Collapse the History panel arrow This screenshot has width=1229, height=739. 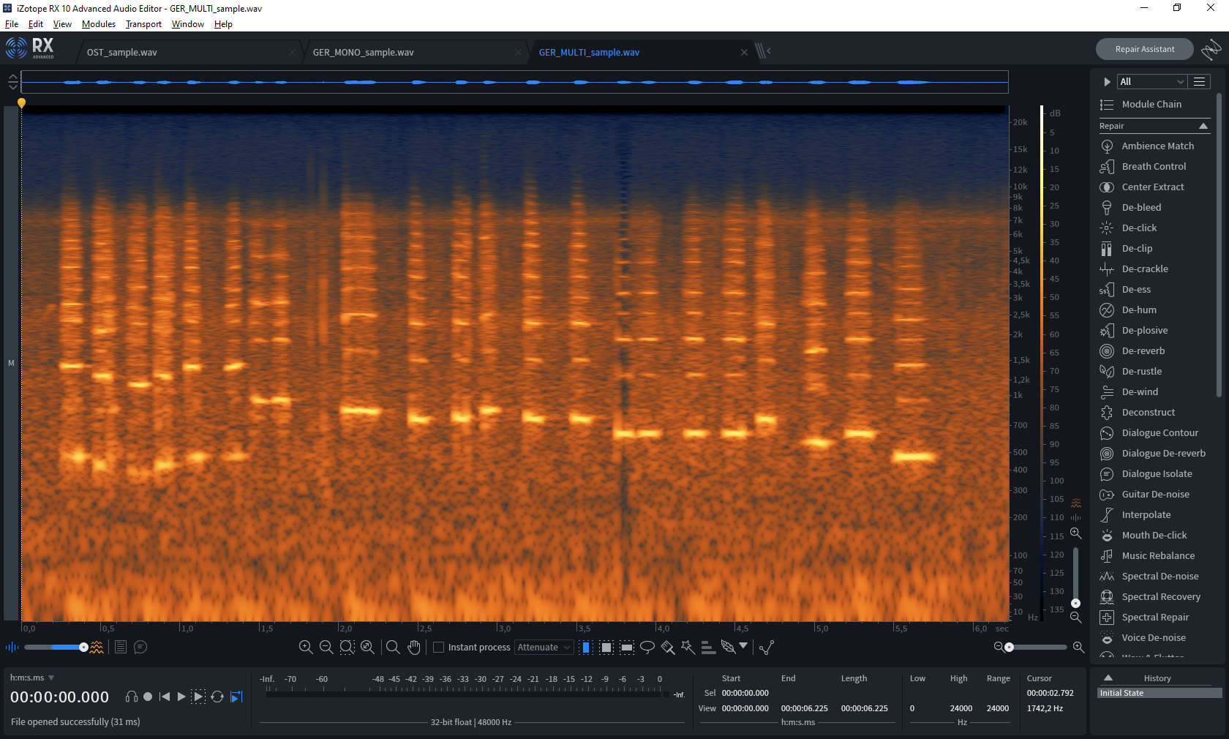[1108, 678]
